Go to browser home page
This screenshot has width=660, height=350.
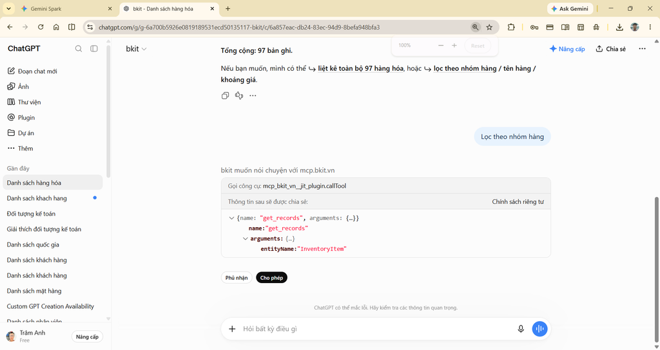click(56, 27)
